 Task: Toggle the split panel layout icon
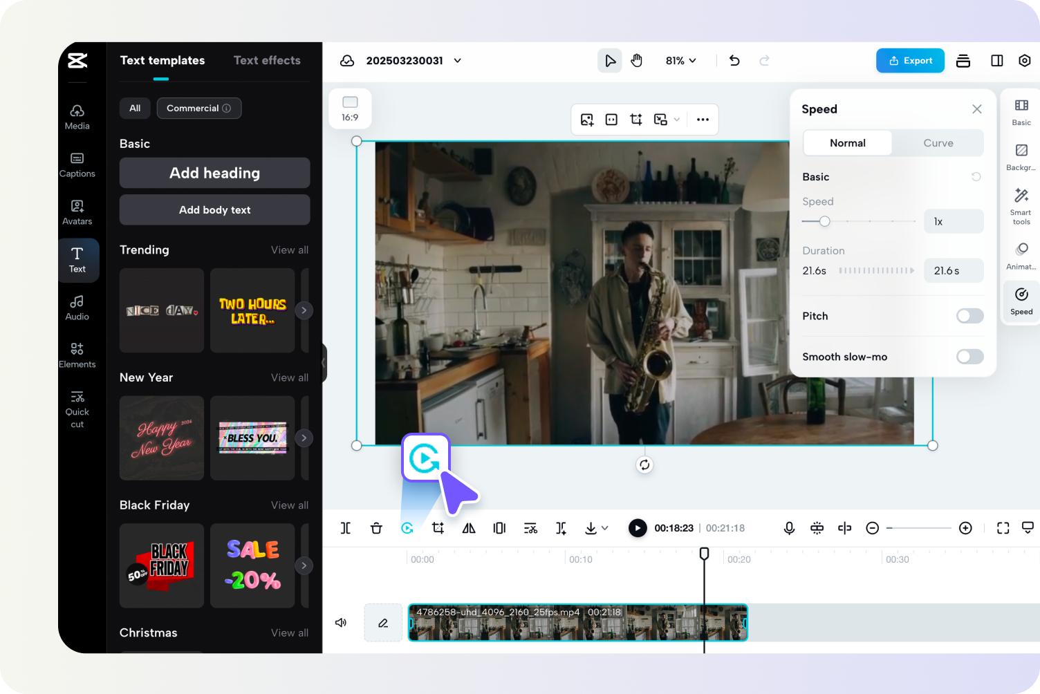[997, 61]
